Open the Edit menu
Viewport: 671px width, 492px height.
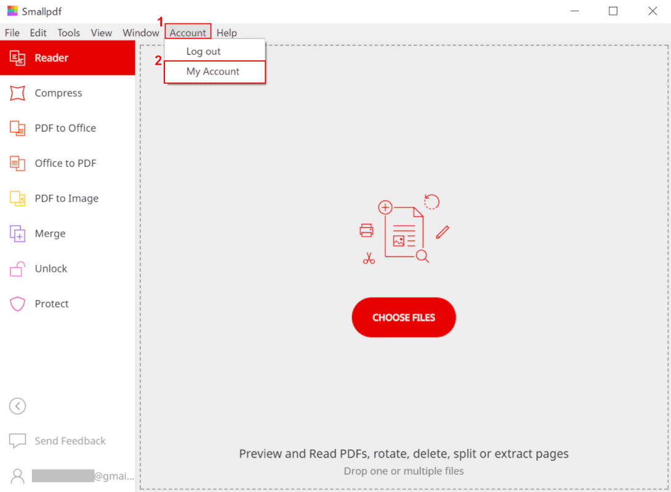click(x=38, y=33)
